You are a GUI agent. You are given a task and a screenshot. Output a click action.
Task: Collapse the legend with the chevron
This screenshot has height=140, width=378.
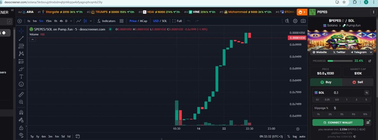coord(33,40)
